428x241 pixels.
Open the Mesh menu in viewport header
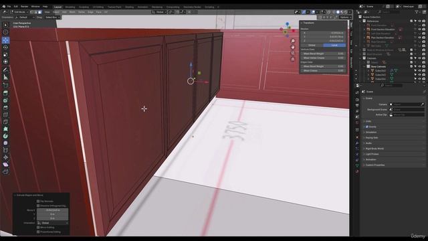coord(72,12)
